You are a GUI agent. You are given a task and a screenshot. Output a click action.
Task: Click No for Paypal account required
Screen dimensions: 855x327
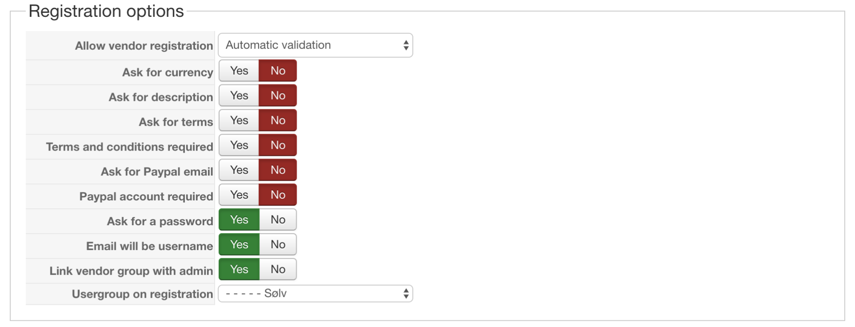point(278,195)
